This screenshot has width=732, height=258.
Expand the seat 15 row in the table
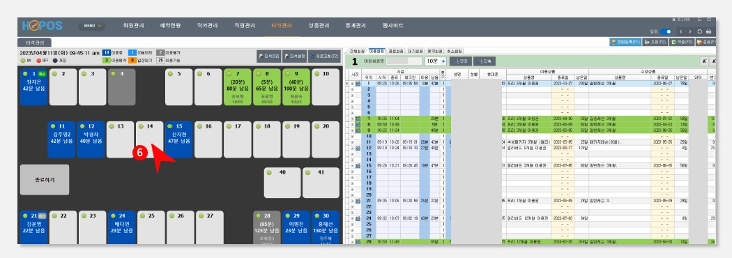(351, 165)
